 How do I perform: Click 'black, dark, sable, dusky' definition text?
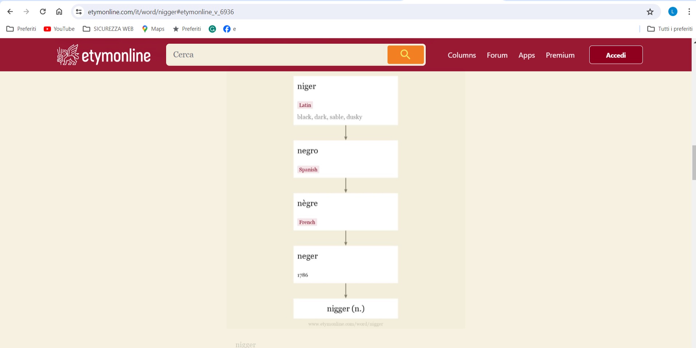tap(330, 117)
